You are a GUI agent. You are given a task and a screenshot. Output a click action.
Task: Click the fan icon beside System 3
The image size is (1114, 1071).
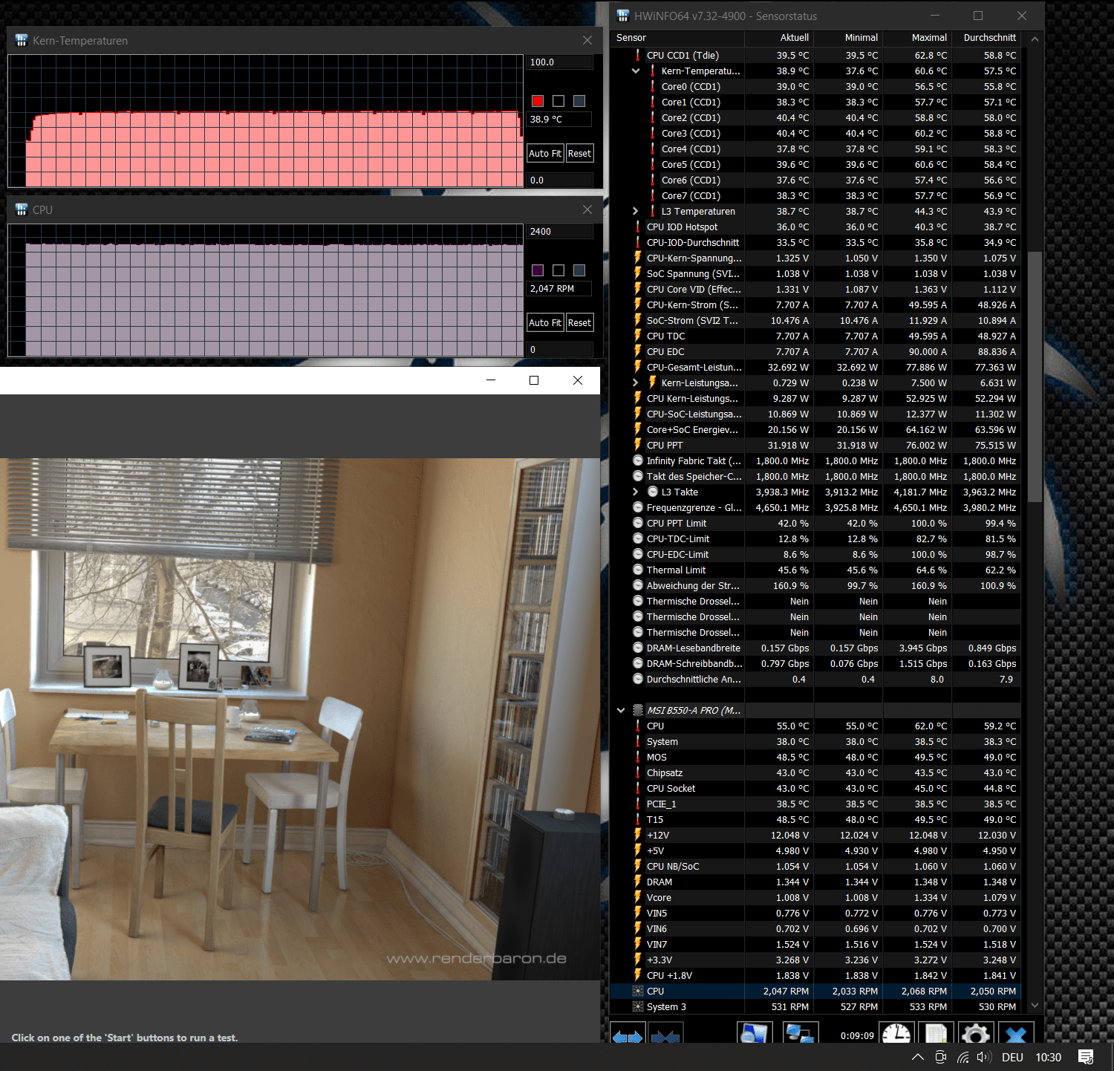coord(638,1006)
